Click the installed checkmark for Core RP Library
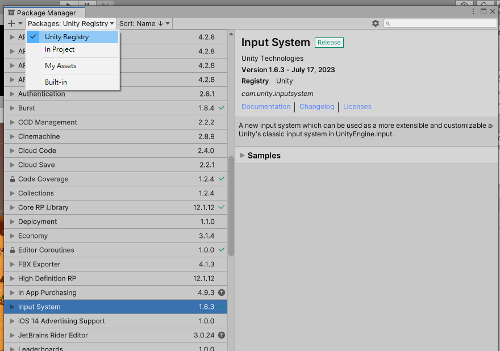Screen dimensions: 500x351 click(221, 207)
